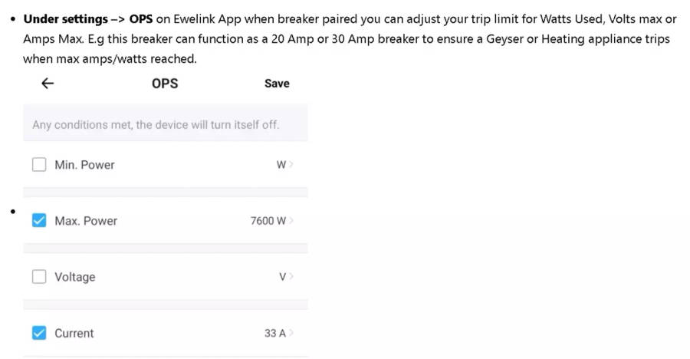Click the bold 'Under settings' text
This screenshot has width=690, height=359.
66,19
